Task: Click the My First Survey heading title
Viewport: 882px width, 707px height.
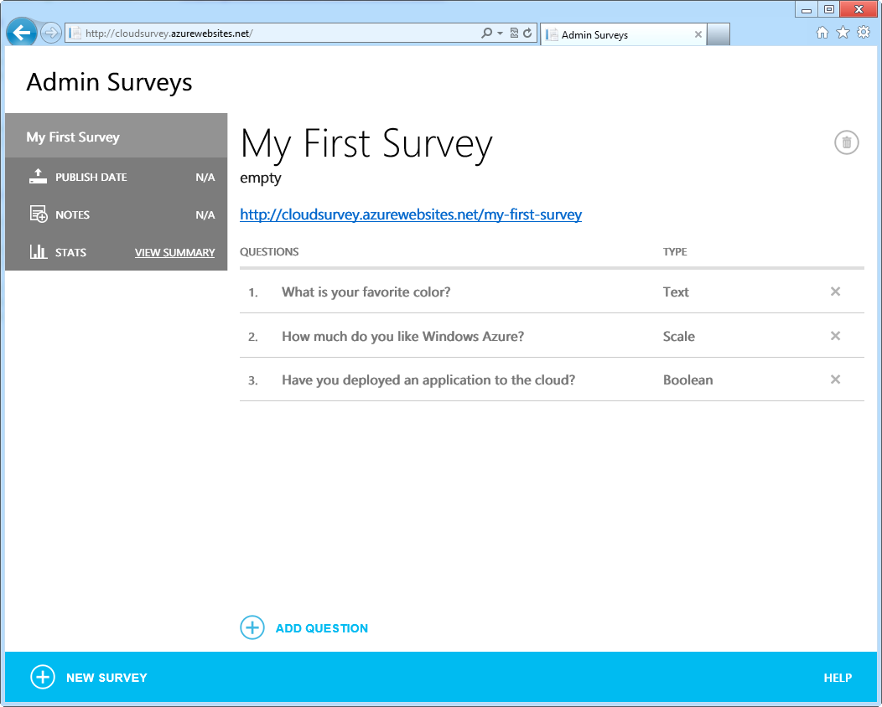Action: point(366,144)
